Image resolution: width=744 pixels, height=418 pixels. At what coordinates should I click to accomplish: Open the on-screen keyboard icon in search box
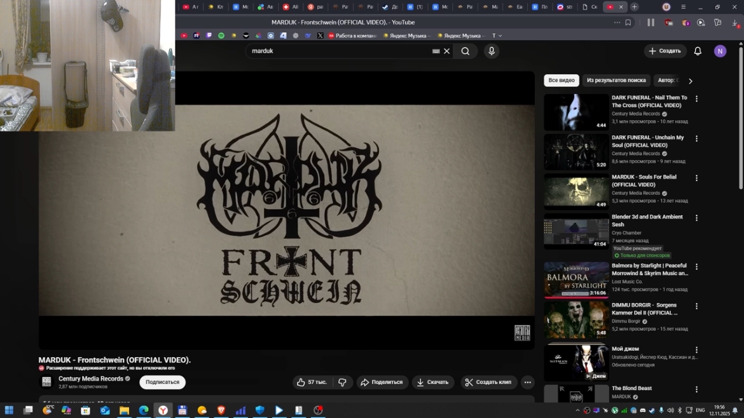(x=436, y=51)
